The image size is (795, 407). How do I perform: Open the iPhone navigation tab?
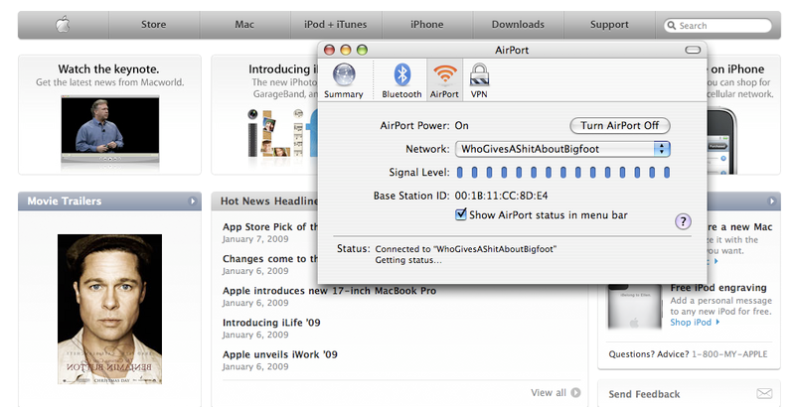click(x=427, y=24)
